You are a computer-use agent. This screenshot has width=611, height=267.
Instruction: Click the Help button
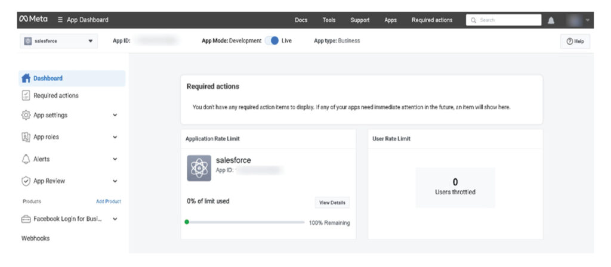[575, 41]
